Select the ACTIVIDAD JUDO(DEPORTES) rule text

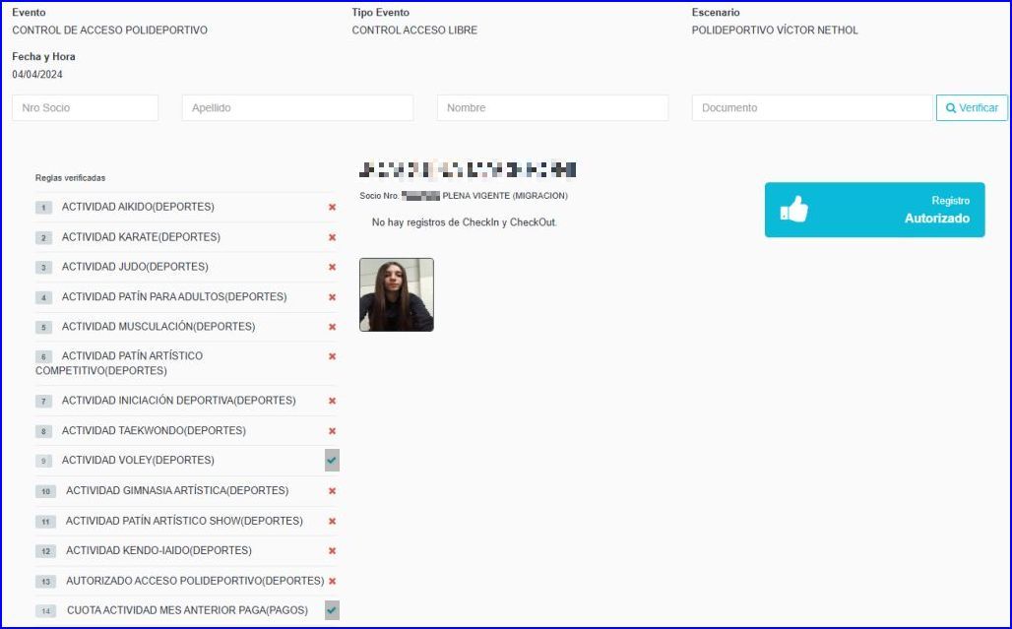point(135,267)
